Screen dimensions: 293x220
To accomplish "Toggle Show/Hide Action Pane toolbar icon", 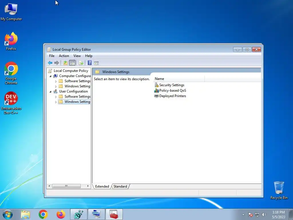I will coord(96,63).
